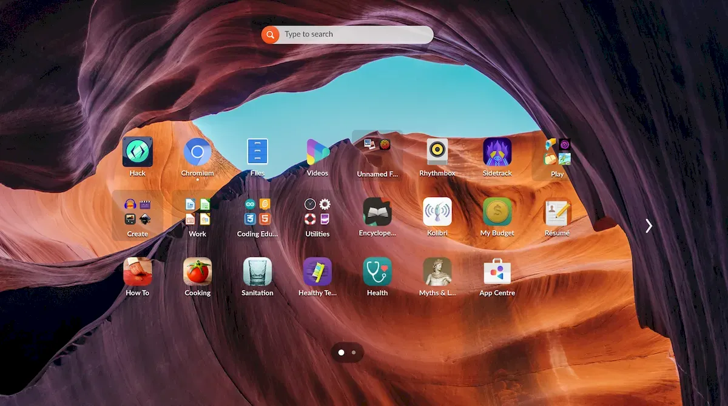The width and height of the screenshot is (728, 406).
Task: Open the Cooking app
Action: [x=198, y=271]
